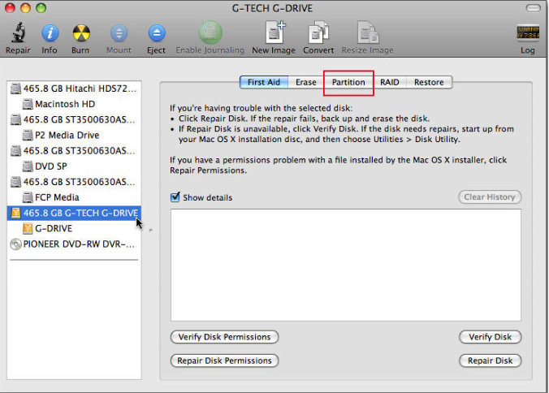
Task: Click the Burn radiation icon
Action: tap(81, 33)
